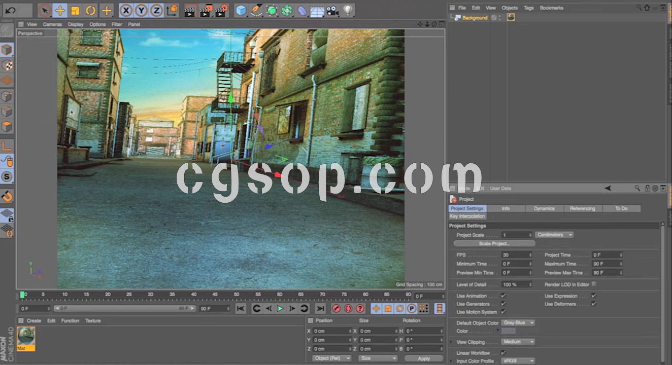Open the Centimeters unit dropdown

554,235
